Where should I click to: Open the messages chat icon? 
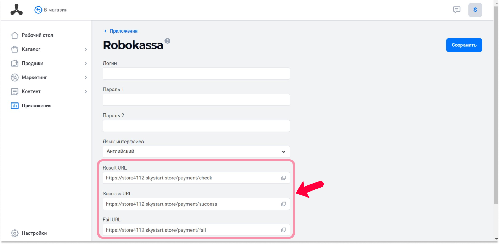457,10
